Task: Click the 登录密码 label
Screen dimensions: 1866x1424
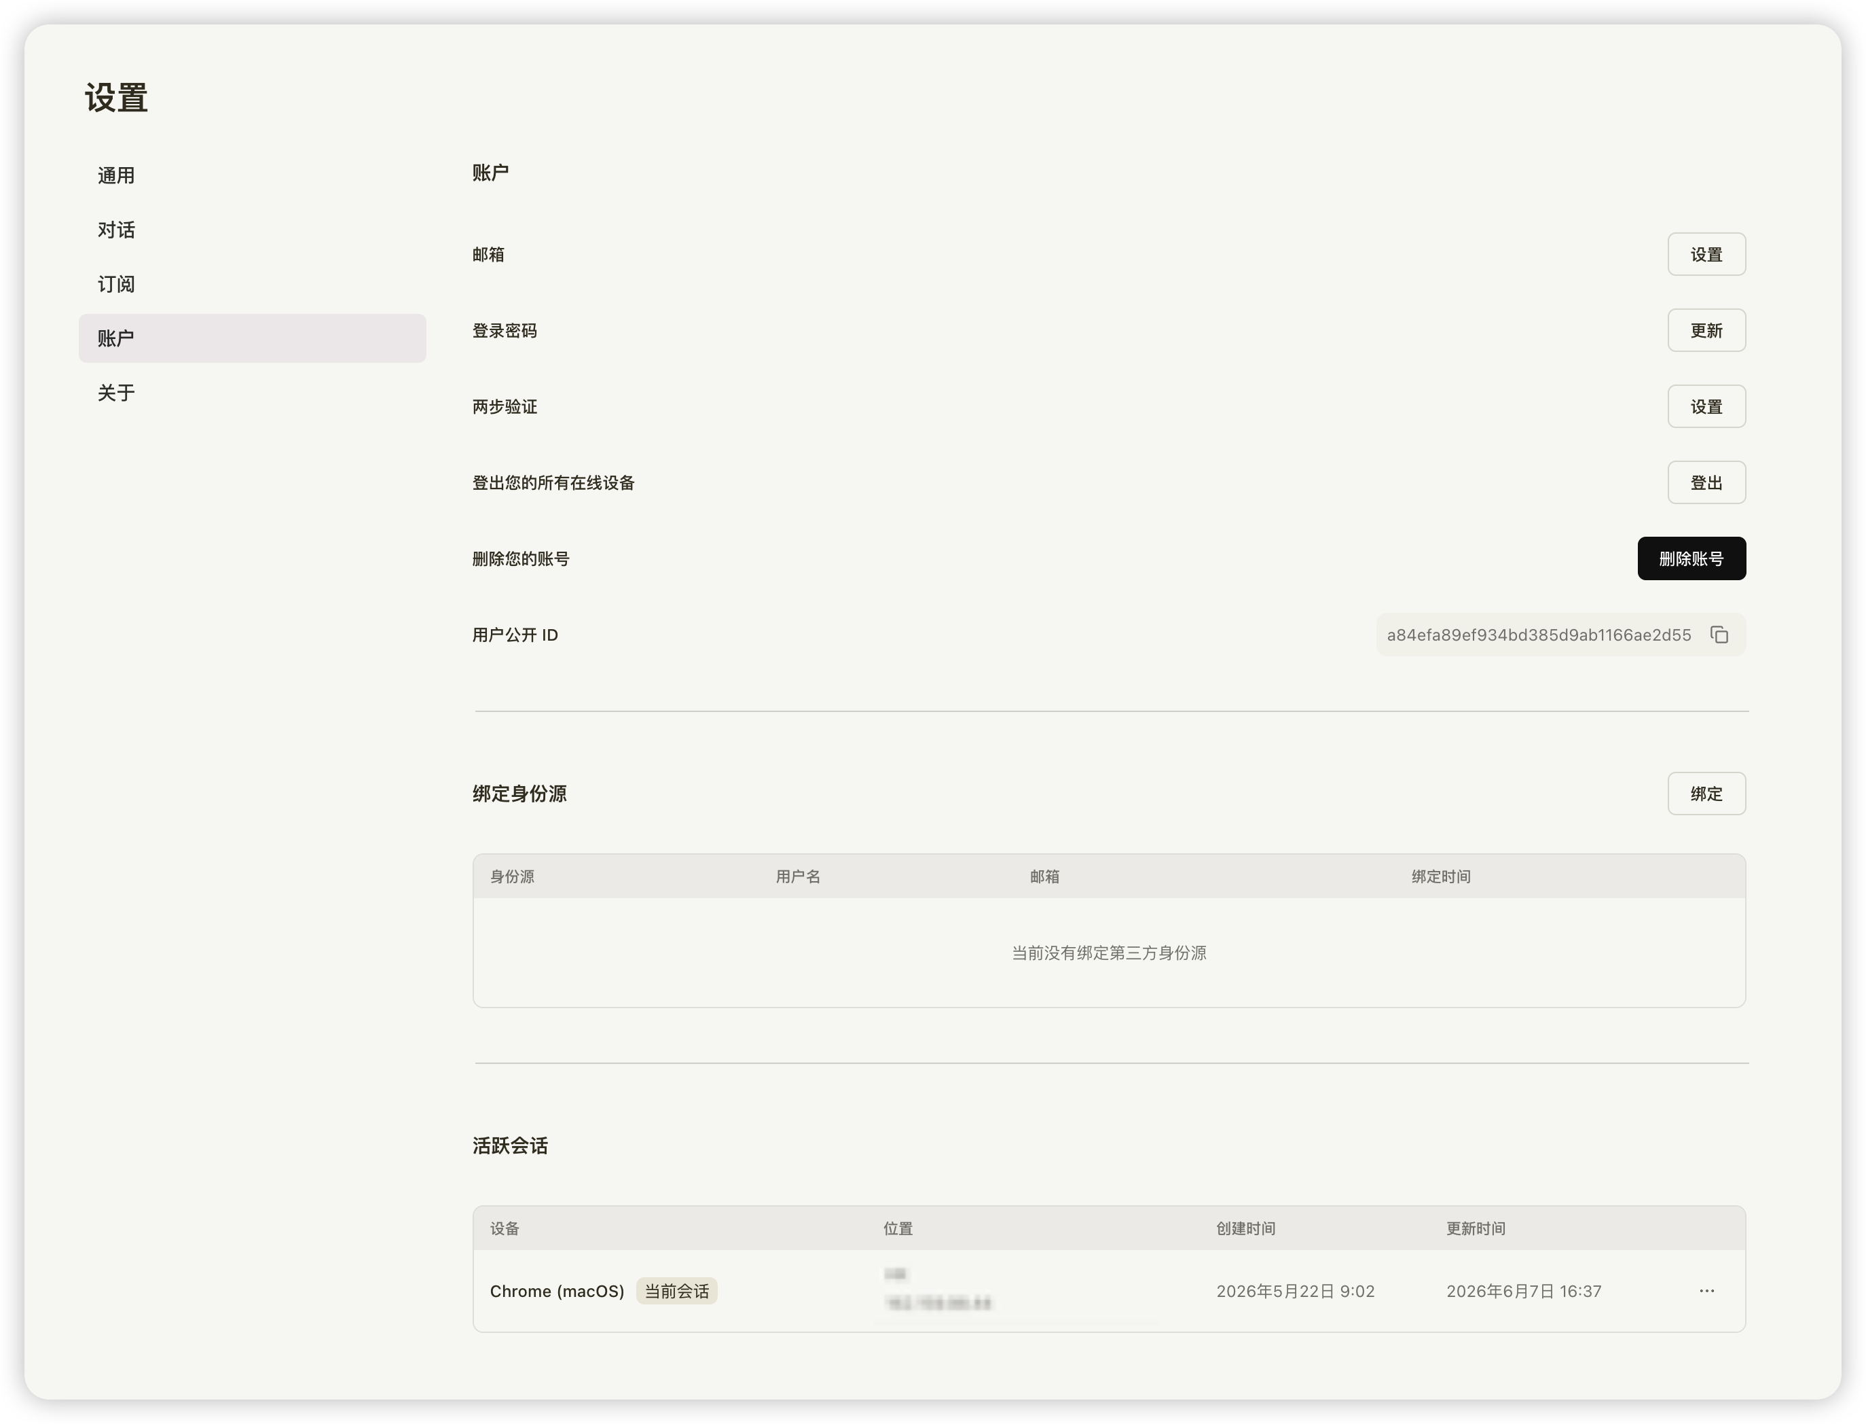Action: click(505, 331)
